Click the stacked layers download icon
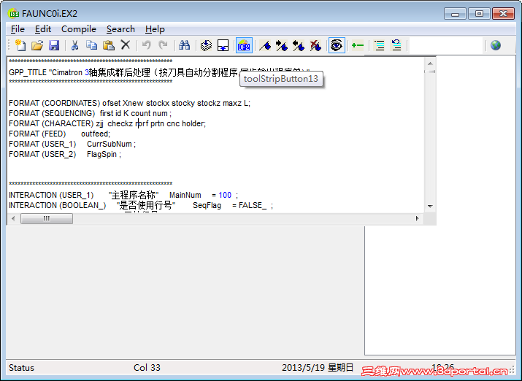The height and width of the screenshot is (381, 522). point(206,45)
